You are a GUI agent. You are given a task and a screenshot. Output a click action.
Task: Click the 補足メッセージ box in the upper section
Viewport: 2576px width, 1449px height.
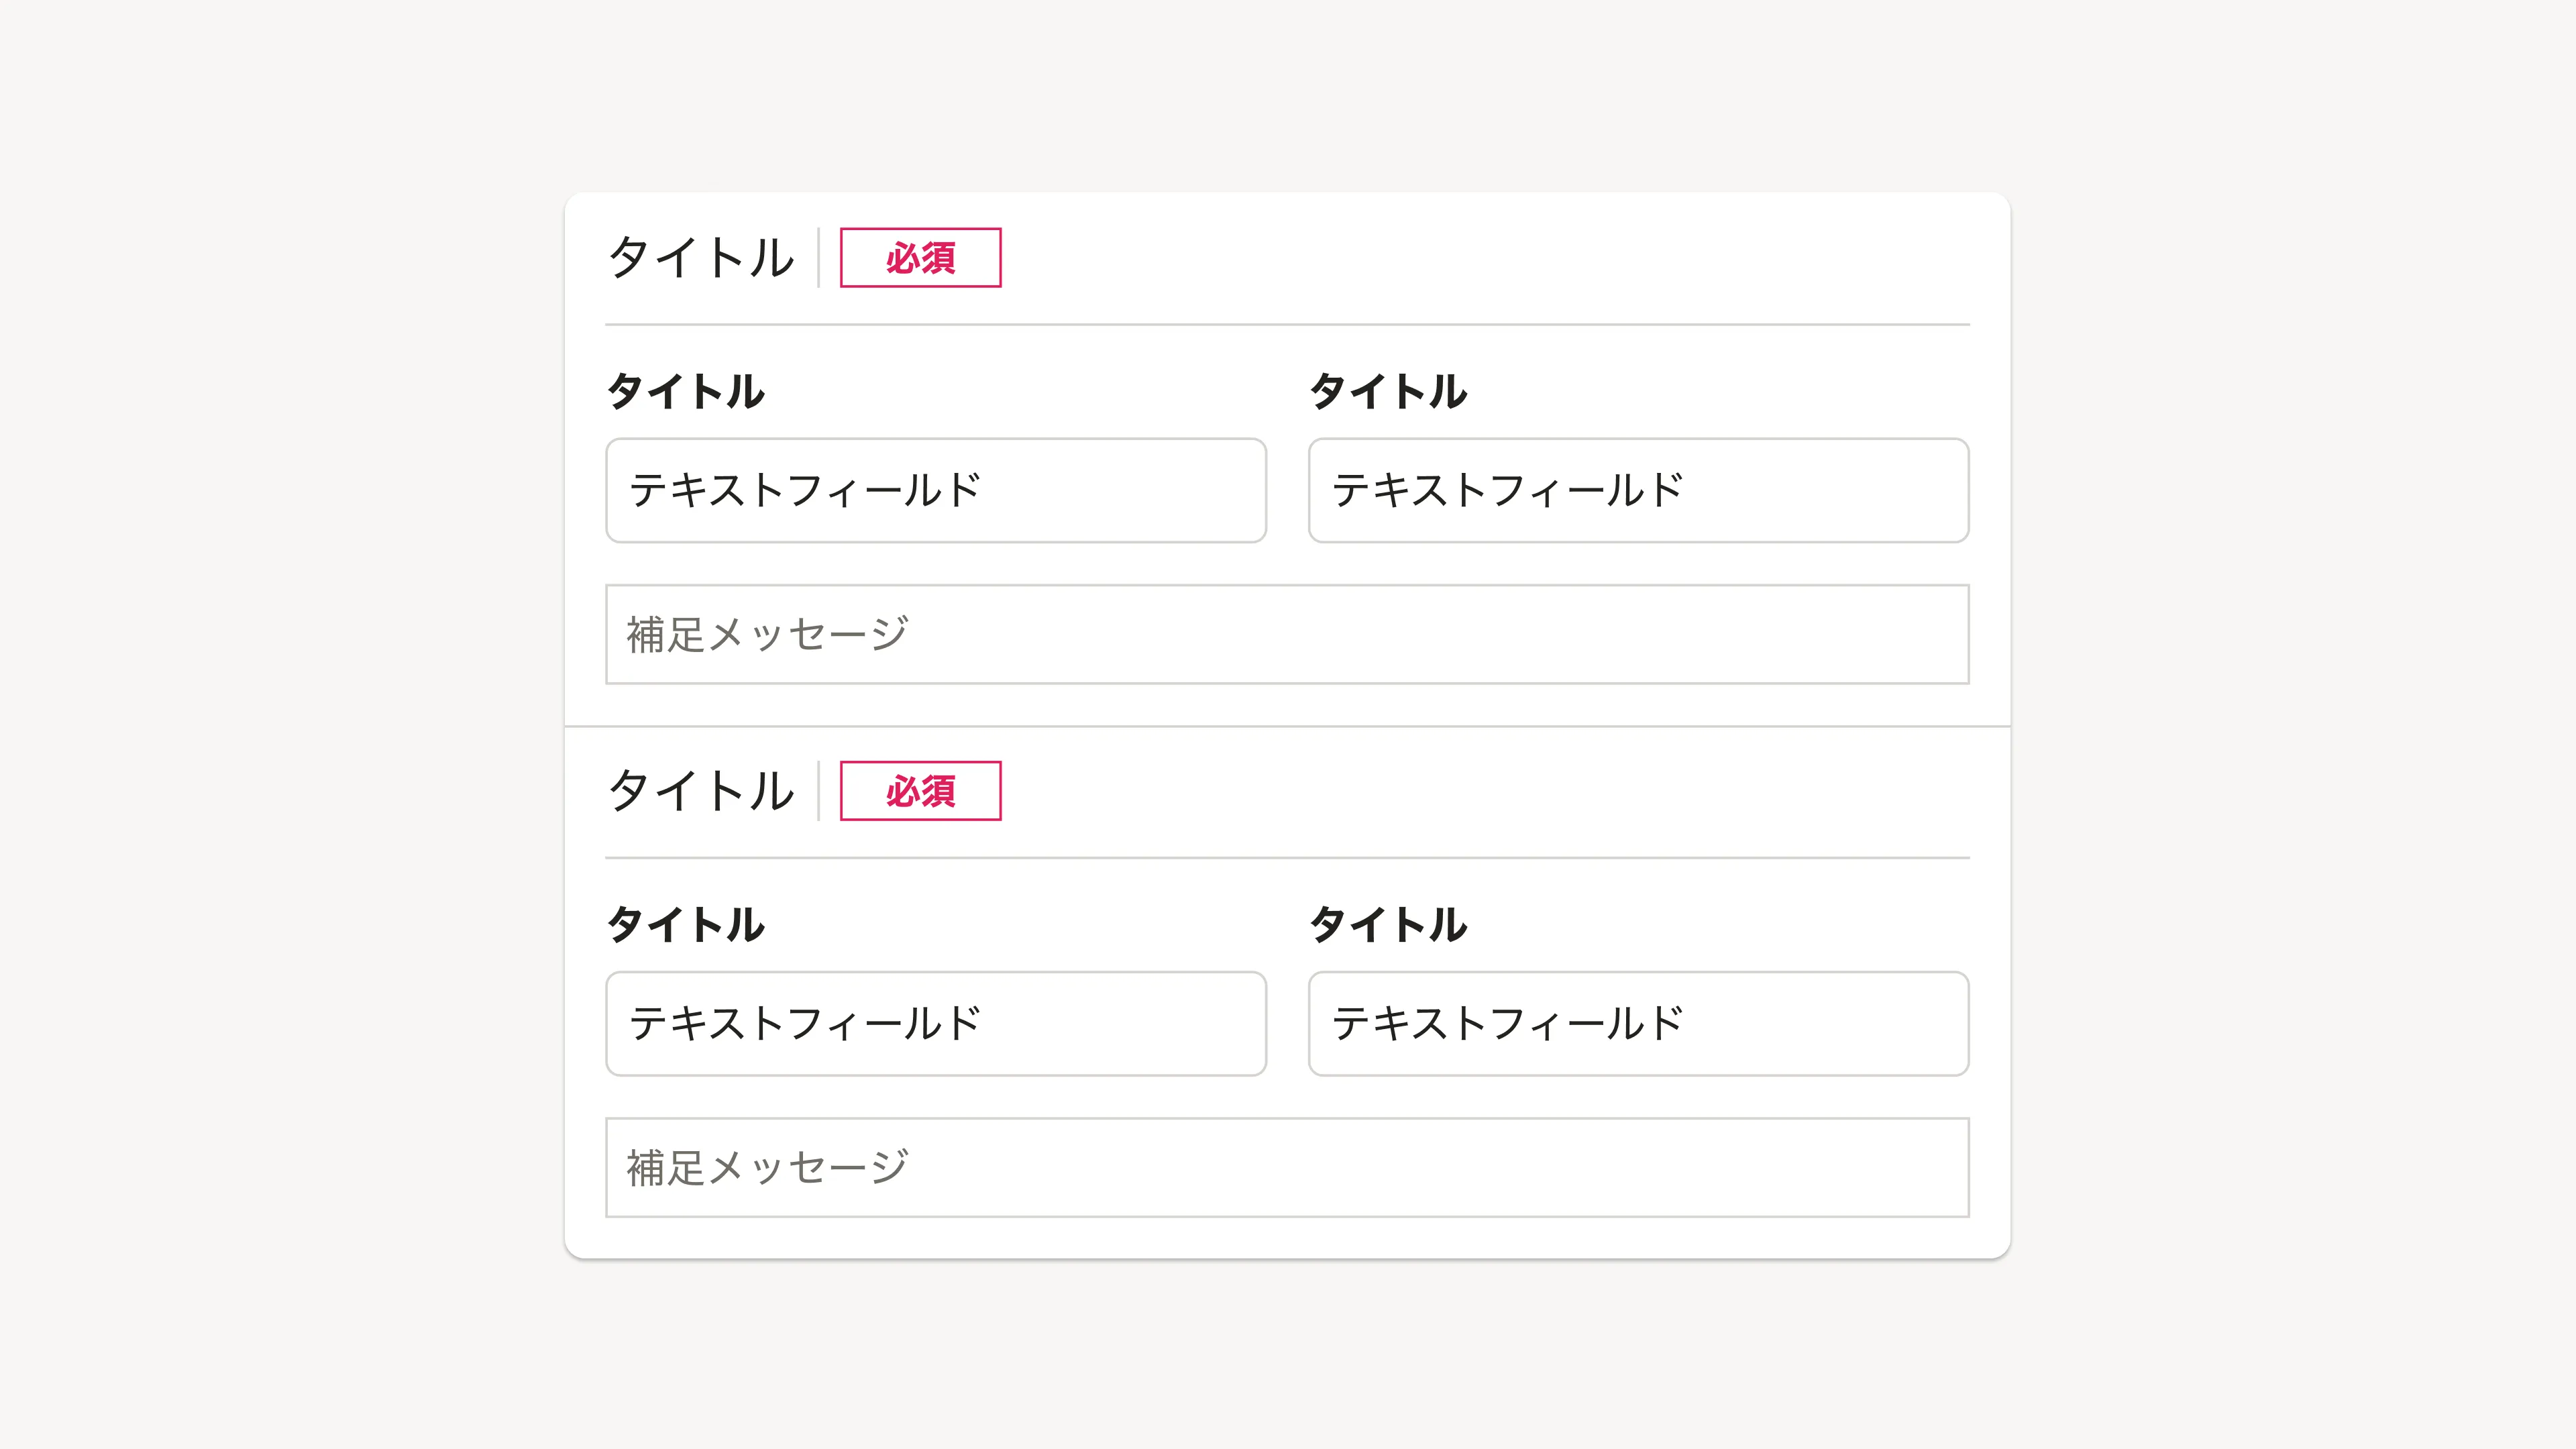(x=1287, y=635)
